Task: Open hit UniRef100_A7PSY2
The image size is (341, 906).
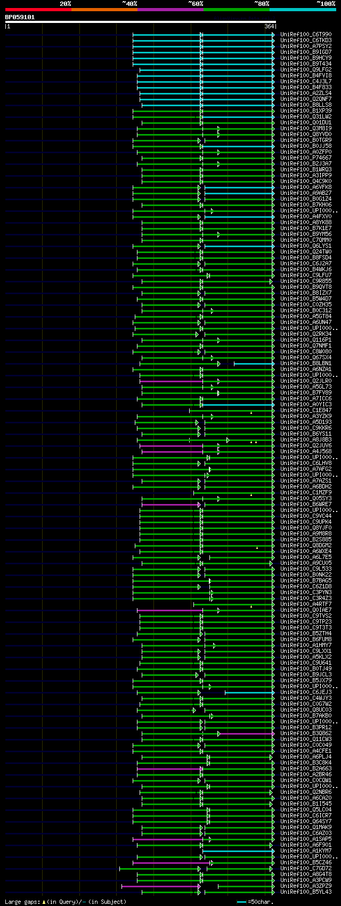Action: point(306,46)
